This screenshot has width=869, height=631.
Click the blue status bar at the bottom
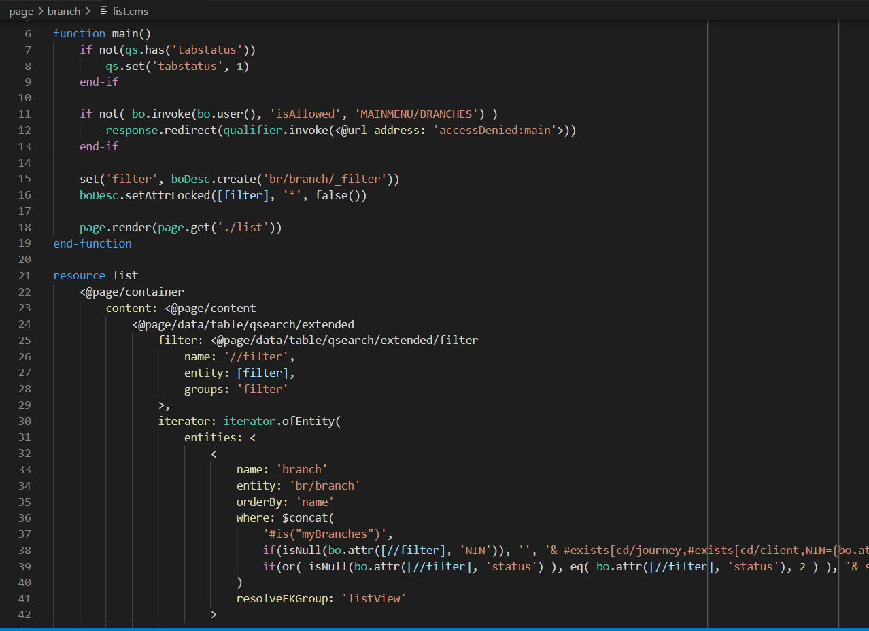(x=434, y=628)
